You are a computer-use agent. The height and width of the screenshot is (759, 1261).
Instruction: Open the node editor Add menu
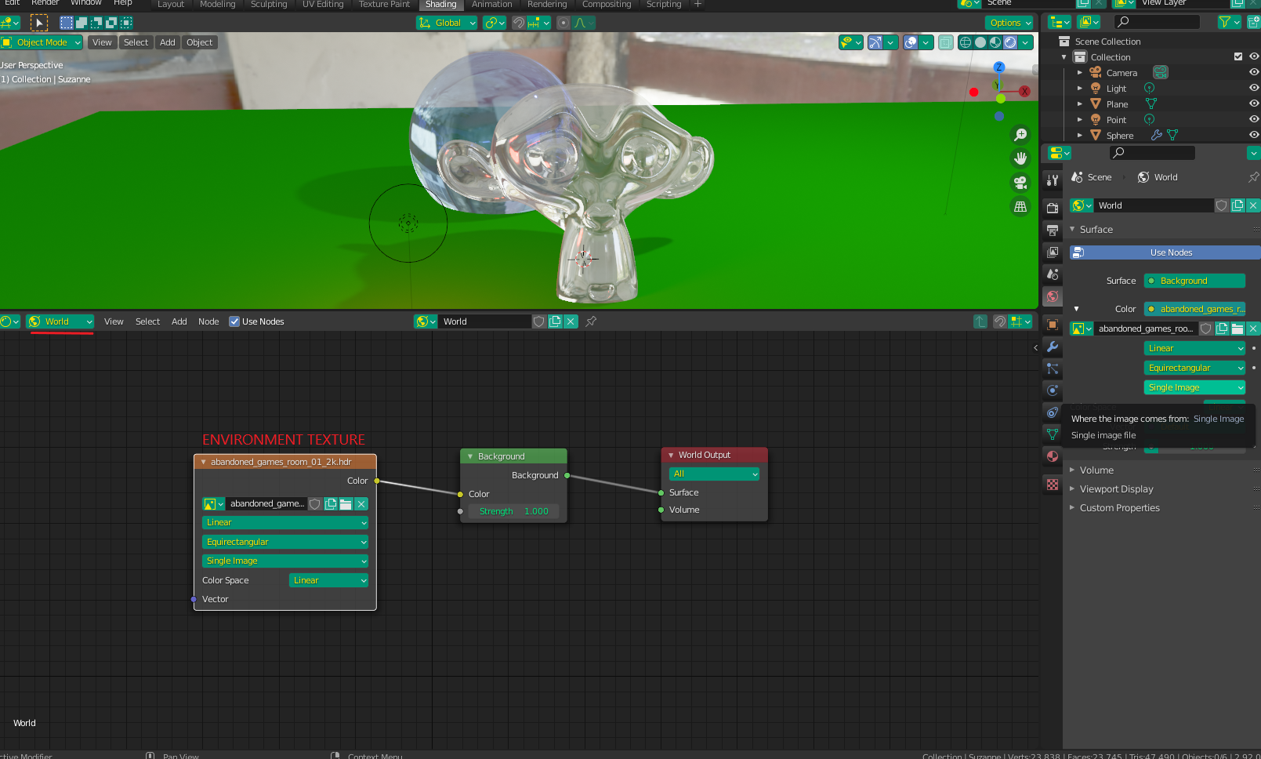pos(179,321)
